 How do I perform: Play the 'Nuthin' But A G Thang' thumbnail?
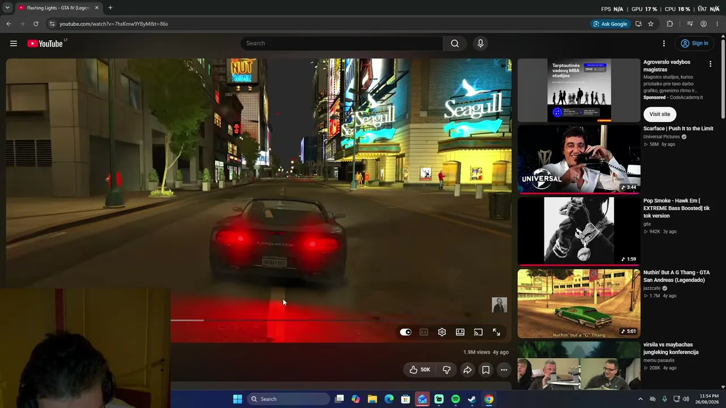click(579, 304)
